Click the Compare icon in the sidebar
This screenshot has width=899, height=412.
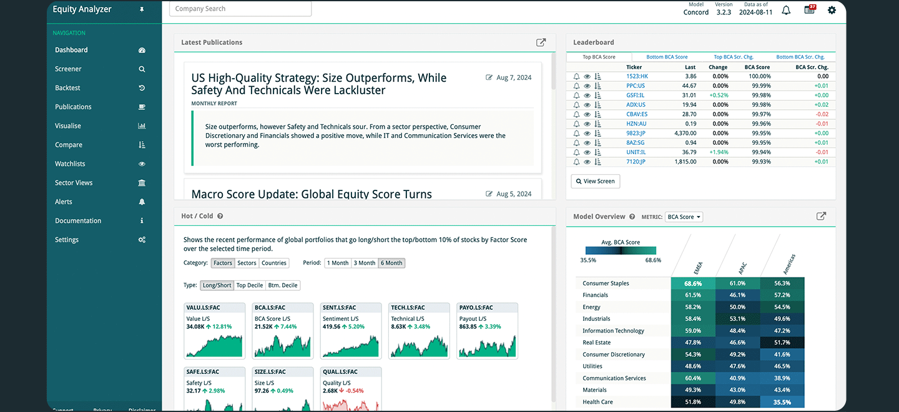pyautogui.click(x=142, y=144)
